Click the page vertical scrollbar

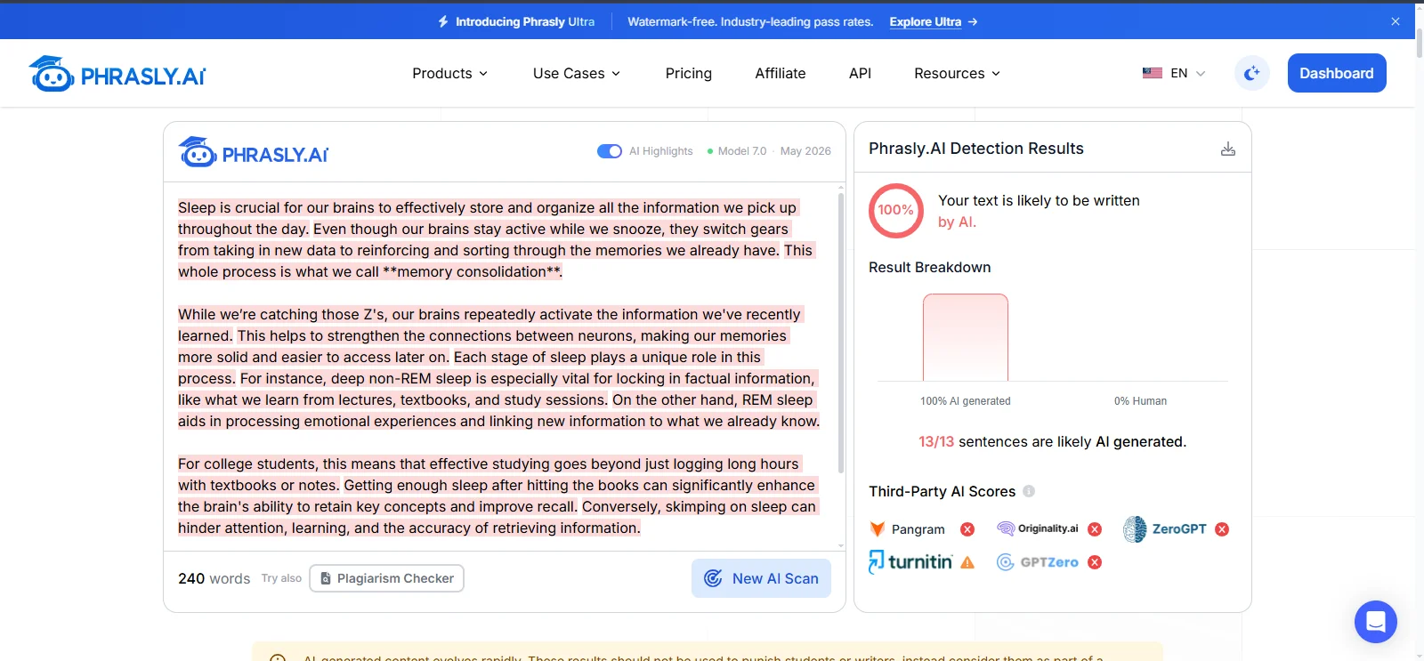click(1420, 44)
